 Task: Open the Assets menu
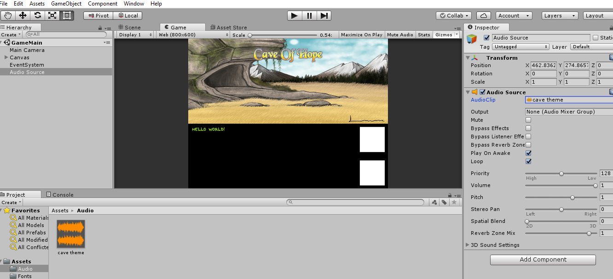click(x=37, y=4)
